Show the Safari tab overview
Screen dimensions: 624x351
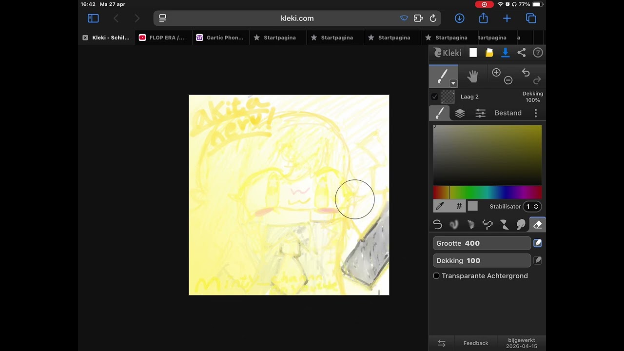coord(531,19)
